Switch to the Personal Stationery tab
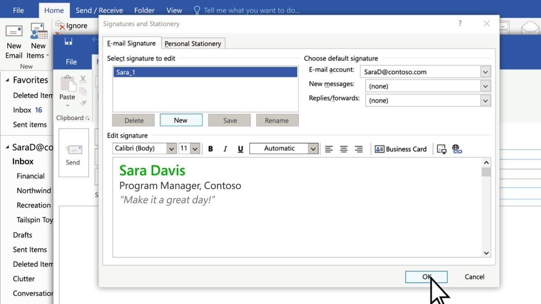 coord(193,43)
